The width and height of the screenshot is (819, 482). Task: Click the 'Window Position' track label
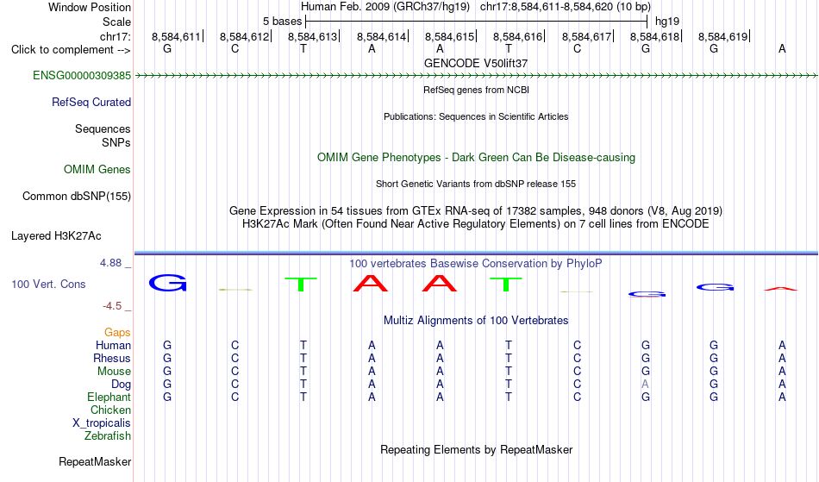point(90,7)
